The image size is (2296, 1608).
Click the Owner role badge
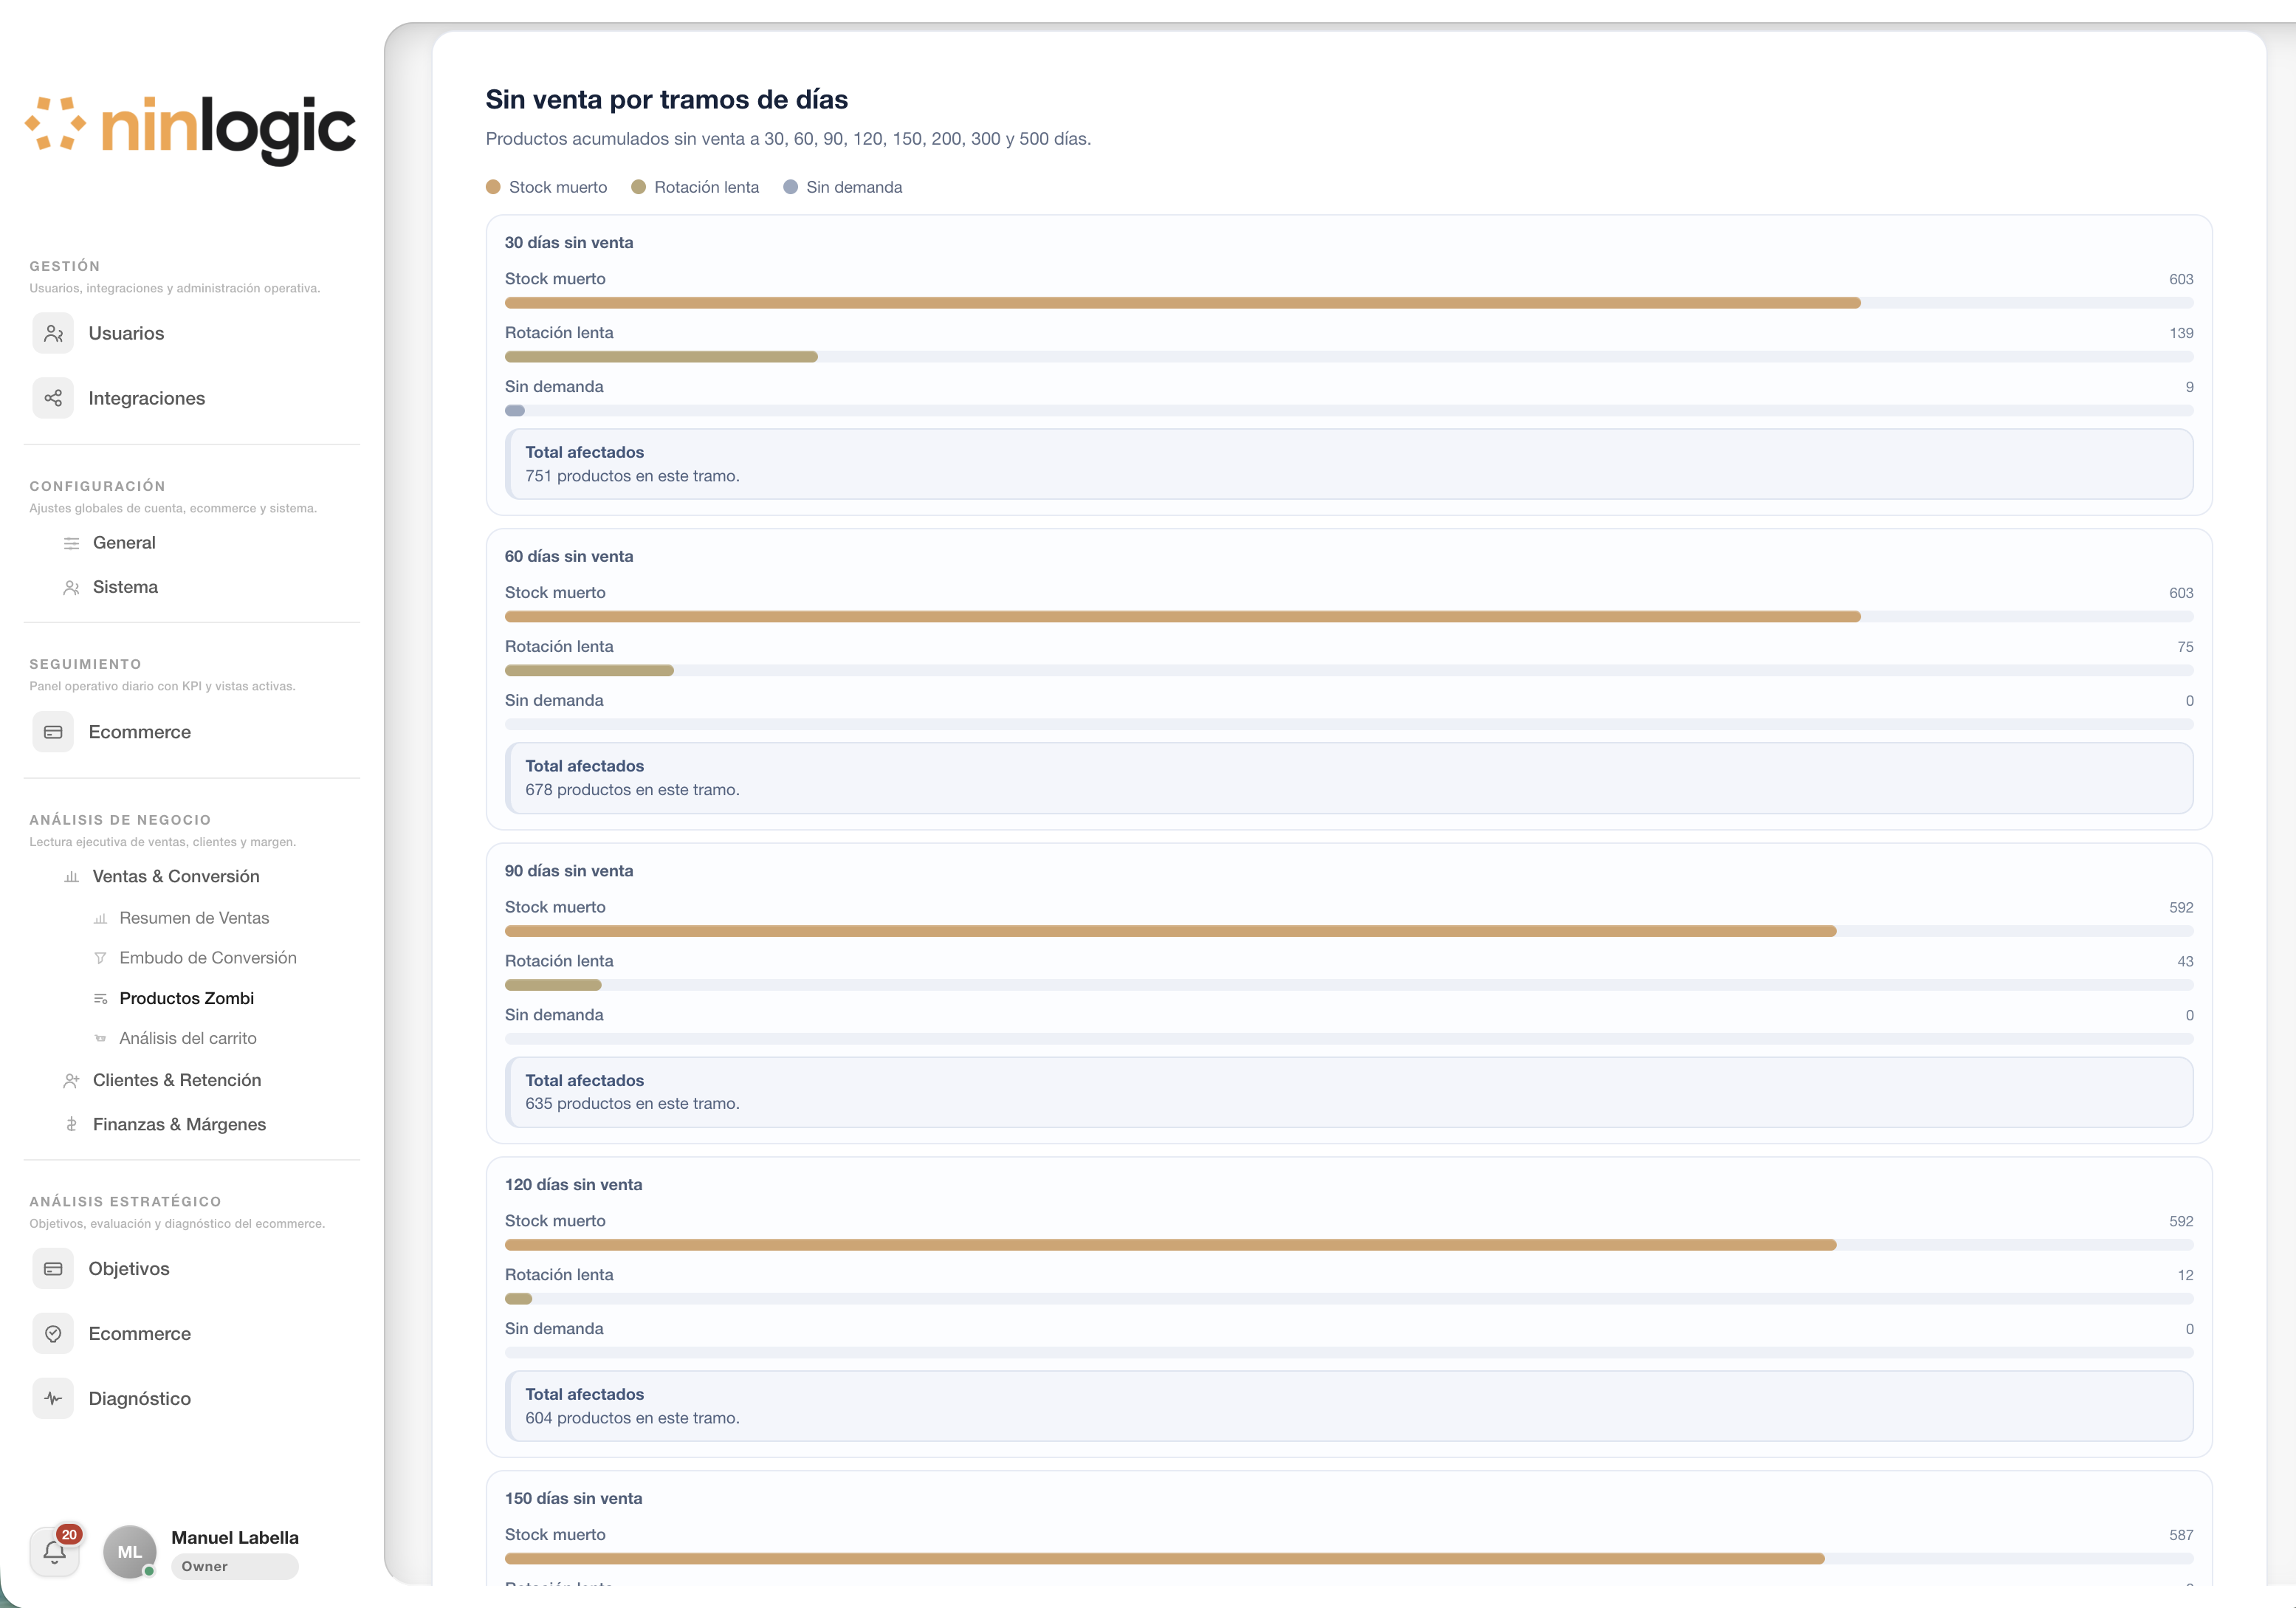(x=235, y=1567)
